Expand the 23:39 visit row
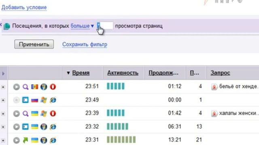The image size is (259, 145). pos(3,114)
